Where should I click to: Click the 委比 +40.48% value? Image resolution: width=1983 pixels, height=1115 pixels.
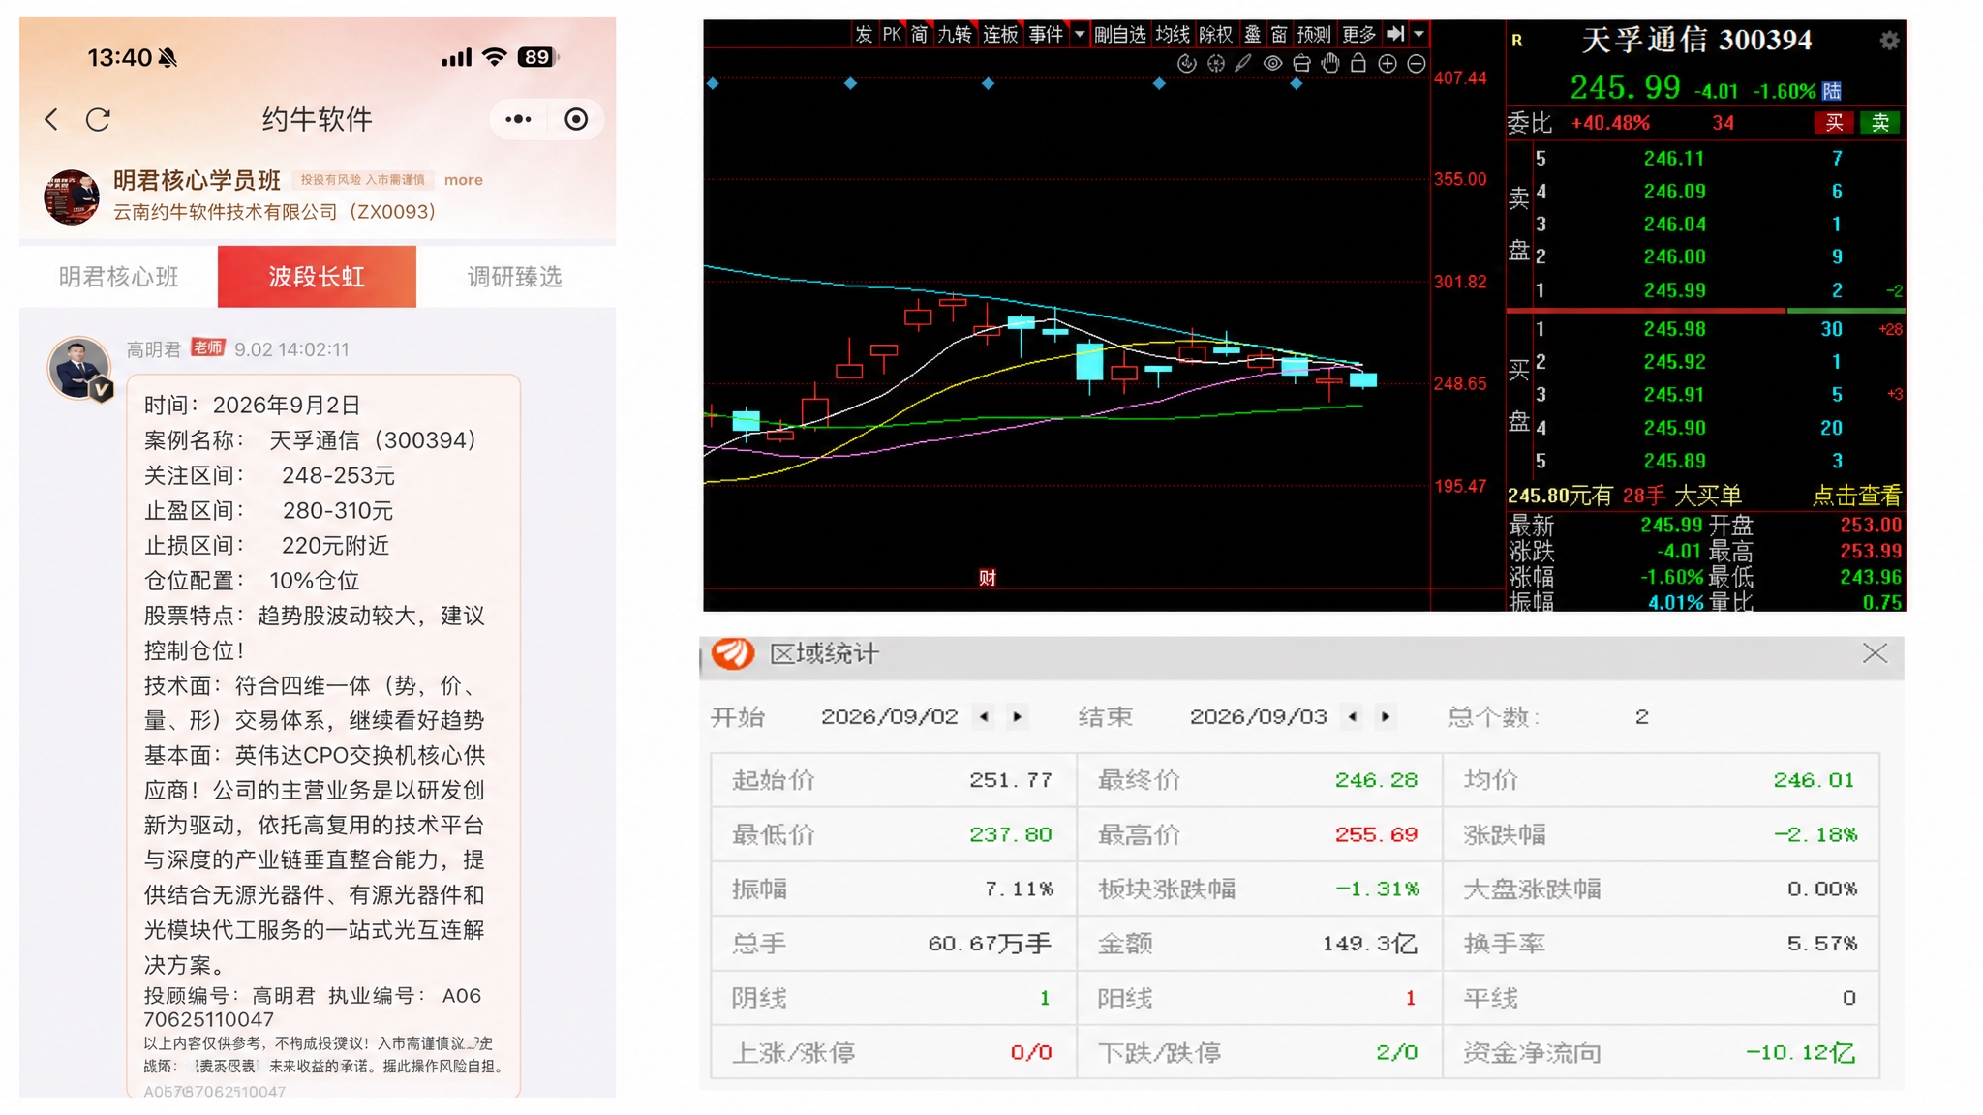(x=1610, y=123)
